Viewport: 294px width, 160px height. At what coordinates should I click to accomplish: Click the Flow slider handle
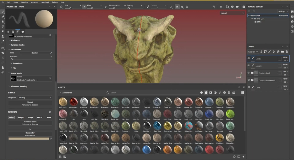click(x=92, y=8)
